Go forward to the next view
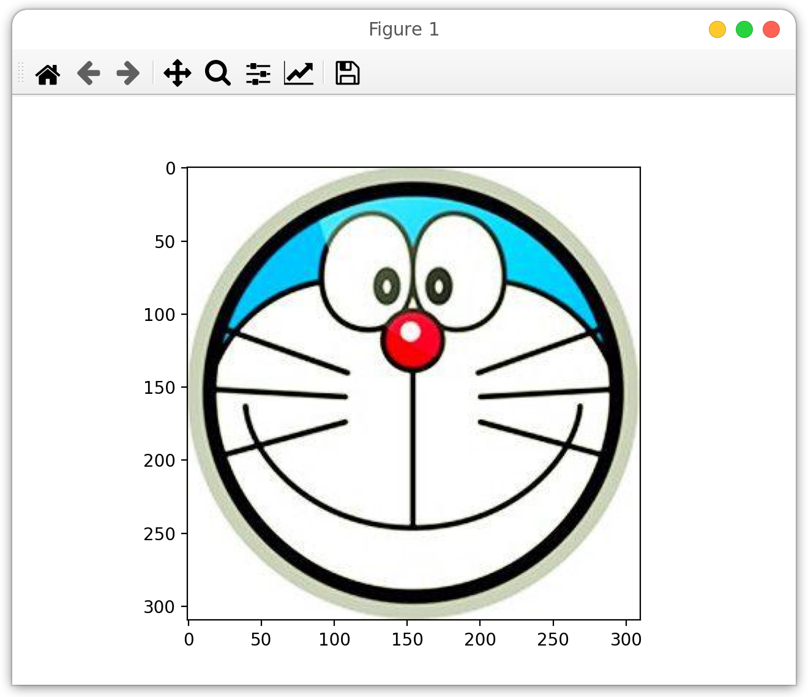808x697 pixels. point(128,73)
